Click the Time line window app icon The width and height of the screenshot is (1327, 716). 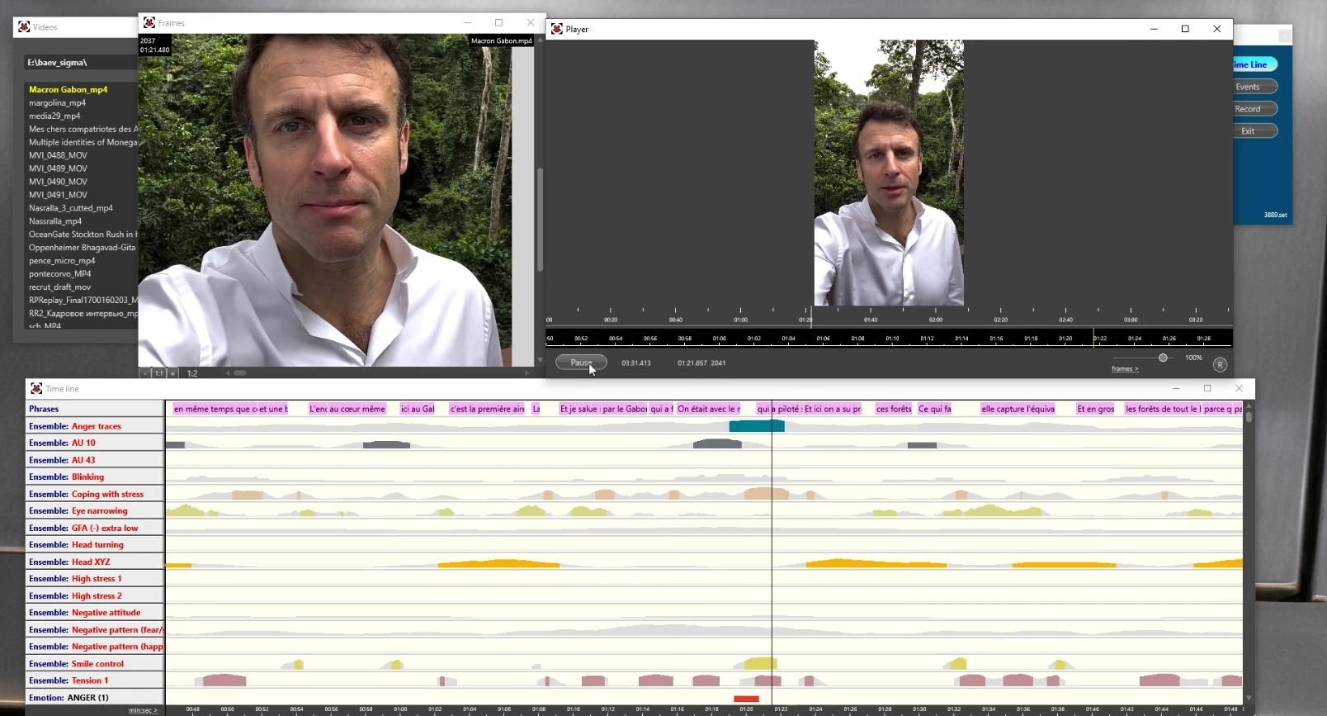[x=36, y=388]
